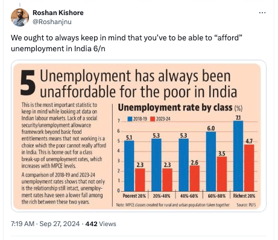Screen dimensions: 278x240
Task: Click the tweet timestamp 7:19 AM · Sep 27, 2024
Action: click(x=45, y=224)
